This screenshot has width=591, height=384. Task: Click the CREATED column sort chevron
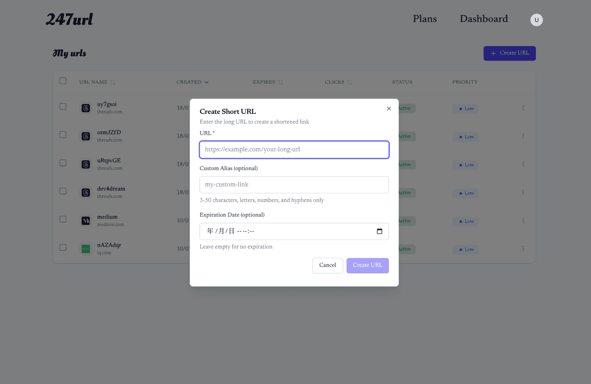pos(207,82)
